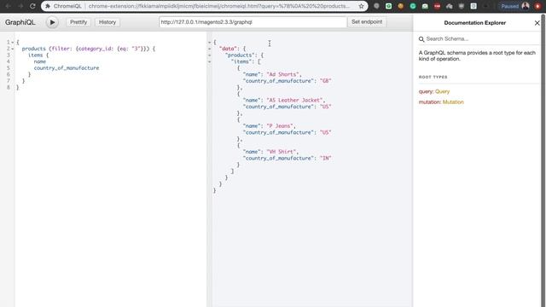Click the house-shaped extension icon
This screenshot has width=546, height=307.
click(x=450, y=6)
